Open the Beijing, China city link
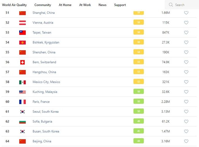The width and height of the screenshot is (199, 147). [x=42, y=141]
